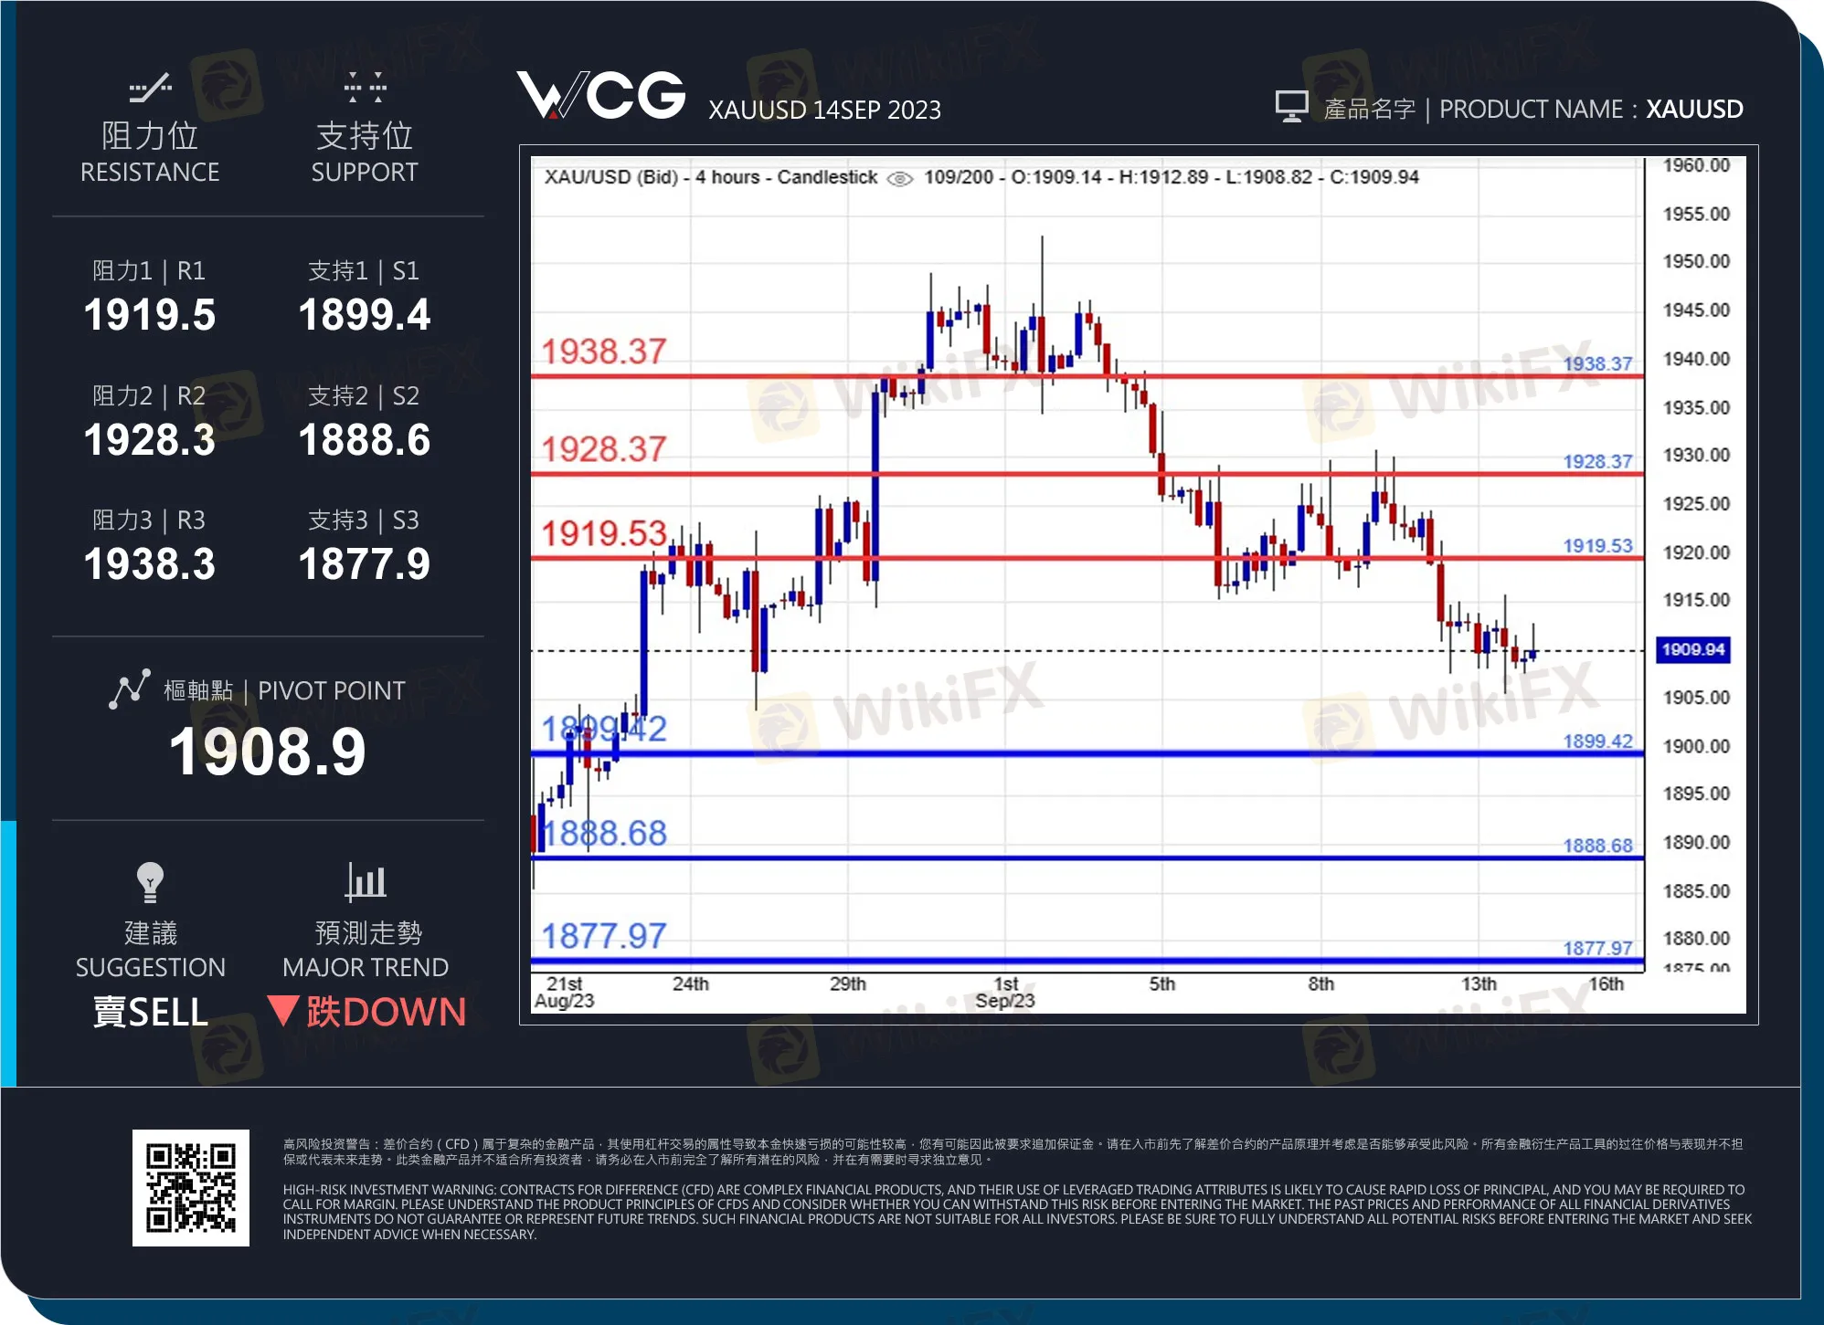Screen dimensions: 1824x1325
Task: Click the 阻力1 | R1 label
Action: [149, 270]
